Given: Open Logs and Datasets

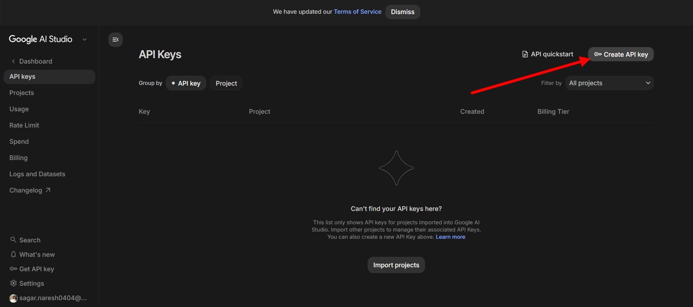Looking at the screenshot, I should (37, 174).
